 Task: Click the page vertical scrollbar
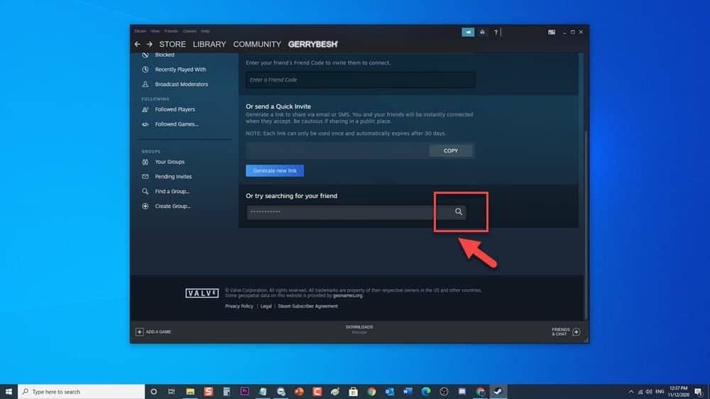click(x=586, y=224)
